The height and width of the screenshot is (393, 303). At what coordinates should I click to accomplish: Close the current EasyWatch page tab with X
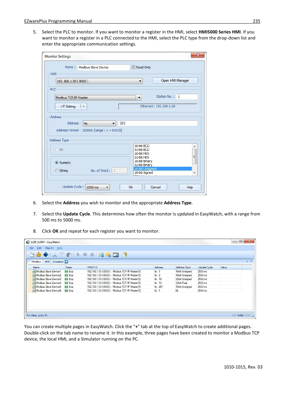point(251,261)
